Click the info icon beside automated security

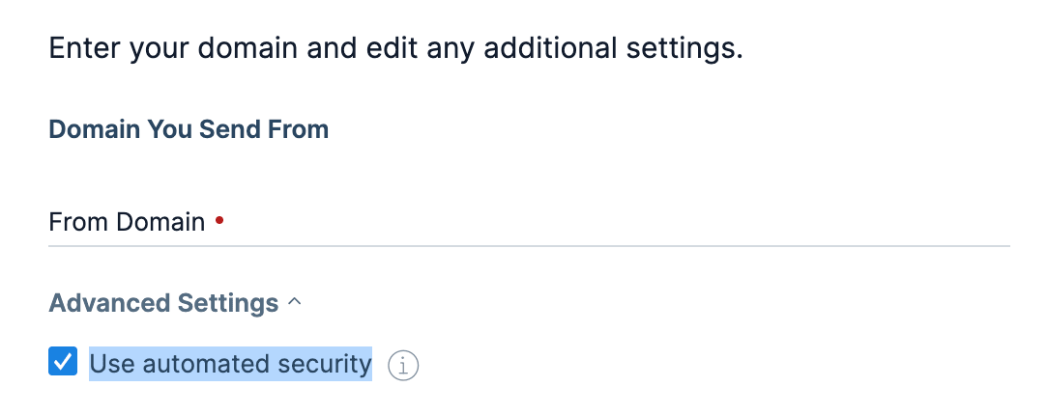[403, 366]
